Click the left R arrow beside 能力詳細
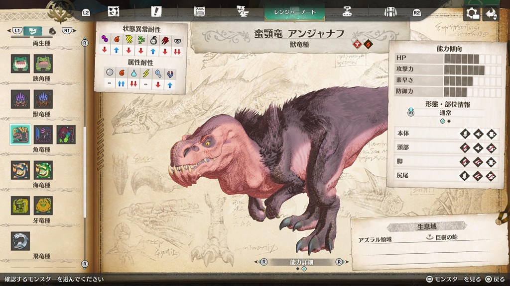 pyautogui.click(x=263, y=262)
